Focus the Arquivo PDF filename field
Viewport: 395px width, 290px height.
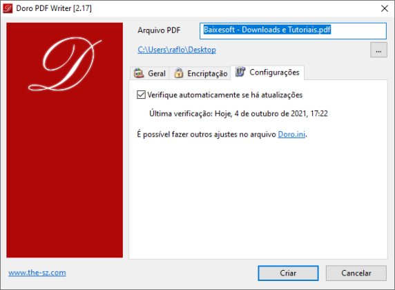pyautogui.click(x=293, y=31)
